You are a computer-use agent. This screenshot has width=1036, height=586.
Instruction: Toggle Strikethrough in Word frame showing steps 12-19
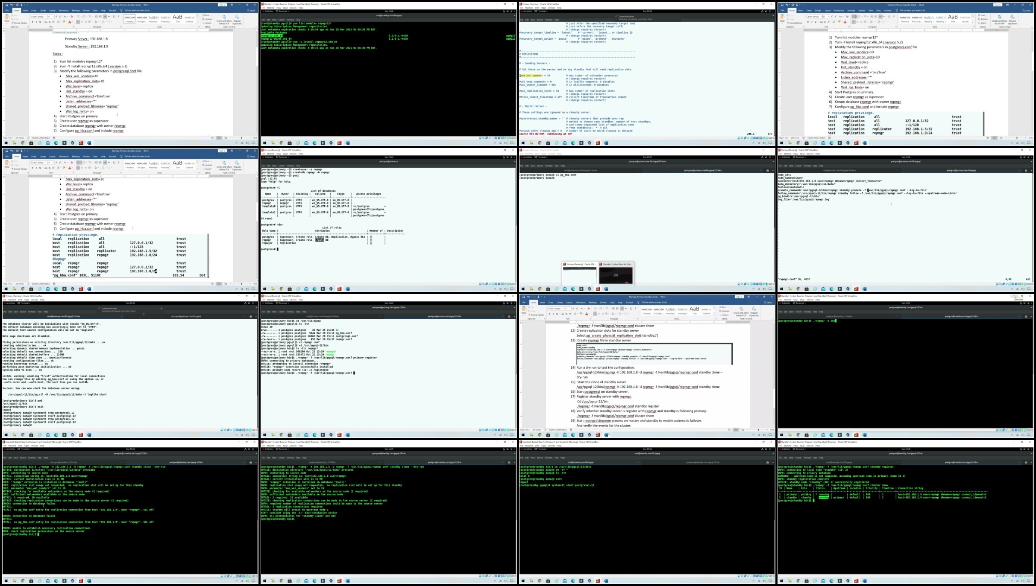(563, 314)
